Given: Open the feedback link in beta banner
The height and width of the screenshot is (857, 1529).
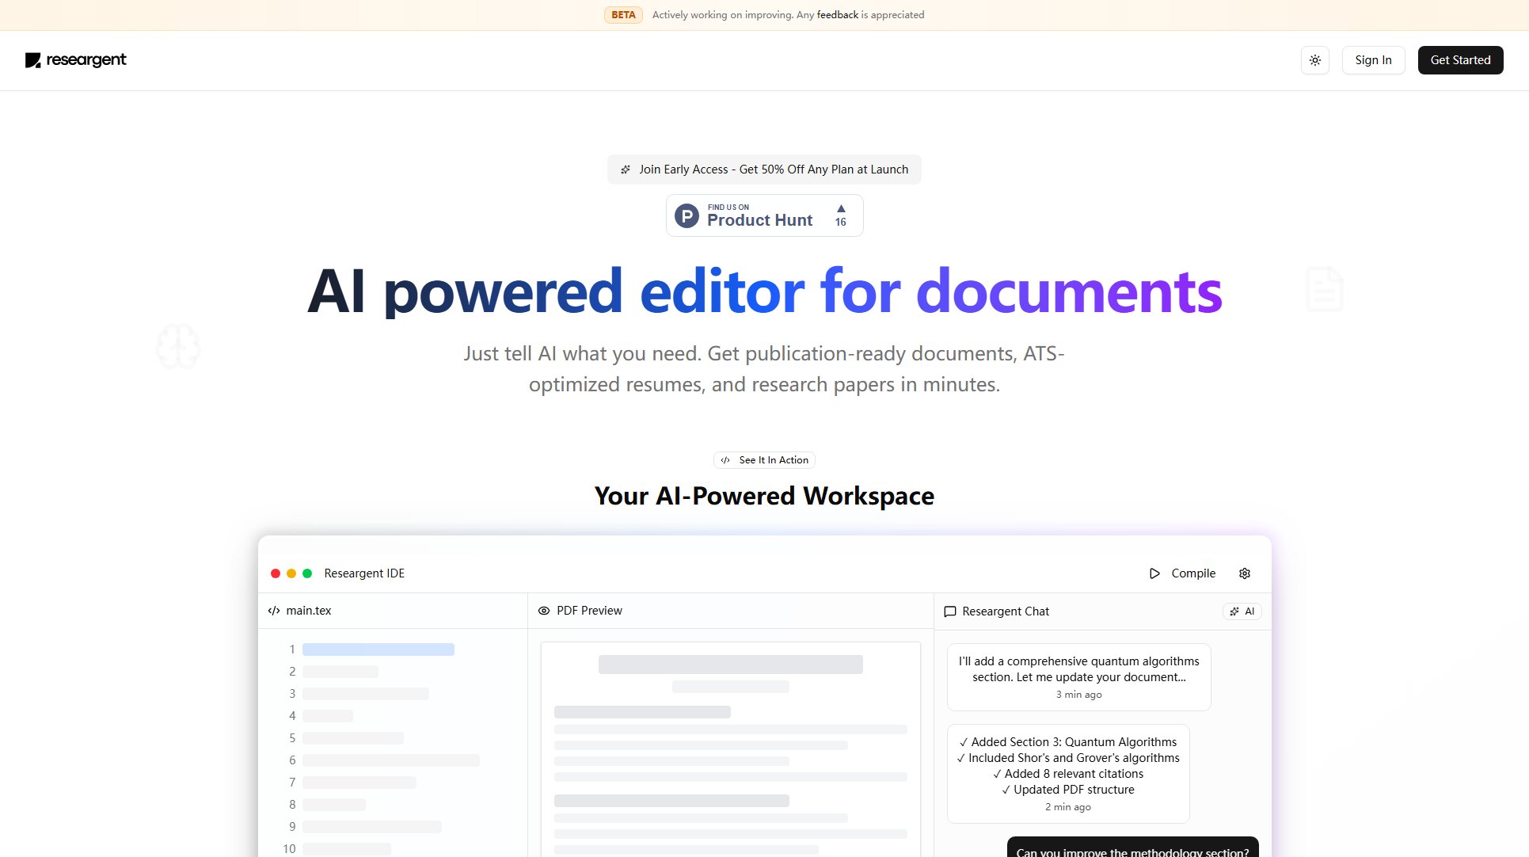Looking at the screenshot, I should tap(837, 15).
